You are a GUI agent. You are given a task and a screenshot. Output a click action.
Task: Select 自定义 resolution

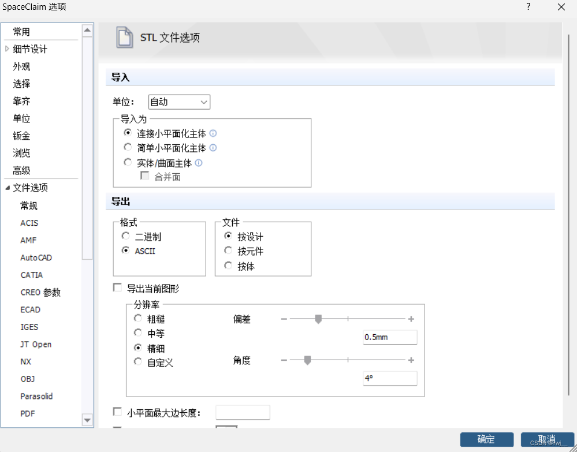pyautogui.click(x=138, y=362)
